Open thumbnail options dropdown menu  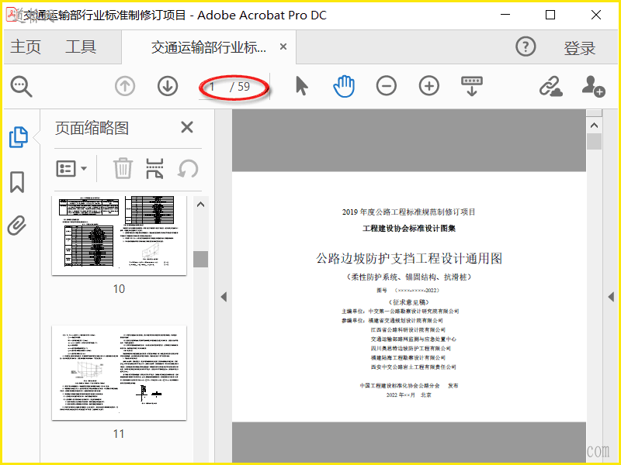coord(71,169)
